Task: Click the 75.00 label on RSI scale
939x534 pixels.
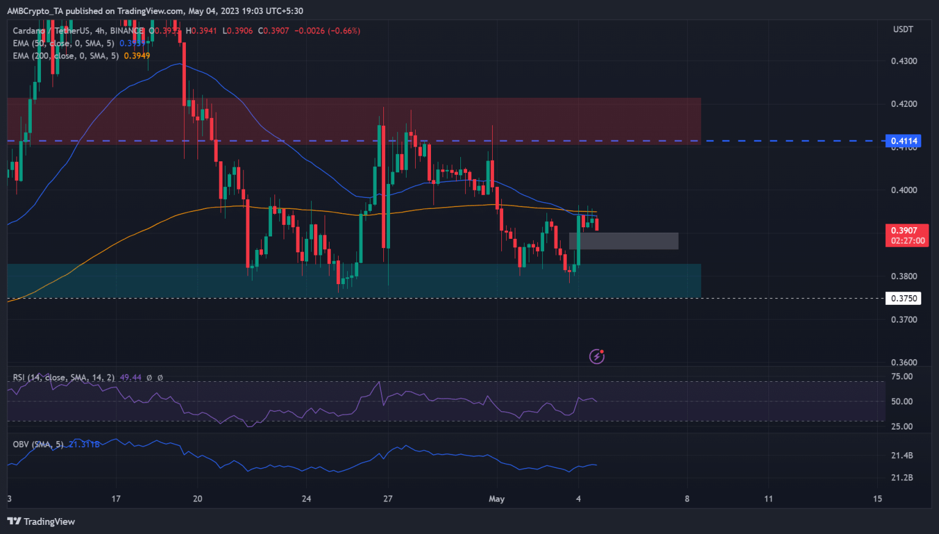Action: click(902, 376)
